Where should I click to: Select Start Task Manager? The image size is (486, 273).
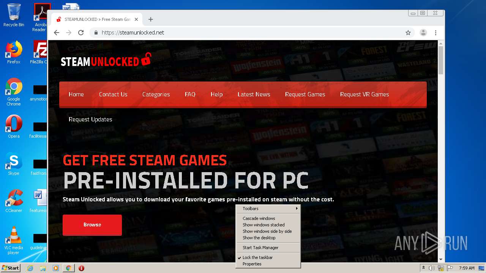[x=268, y=248]
